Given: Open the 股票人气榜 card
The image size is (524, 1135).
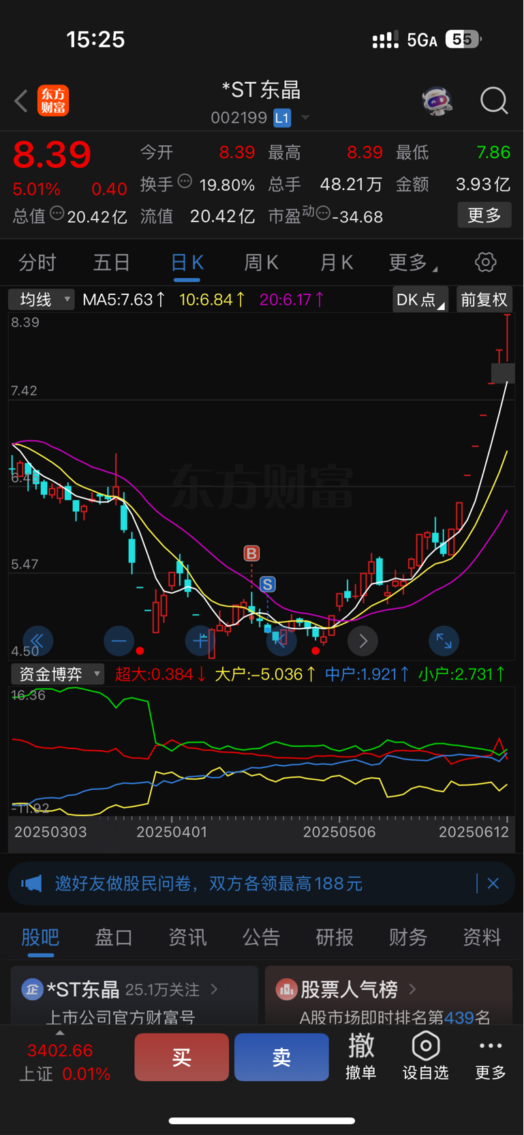Looking at the screenshot, I should (x=388, y=995).
